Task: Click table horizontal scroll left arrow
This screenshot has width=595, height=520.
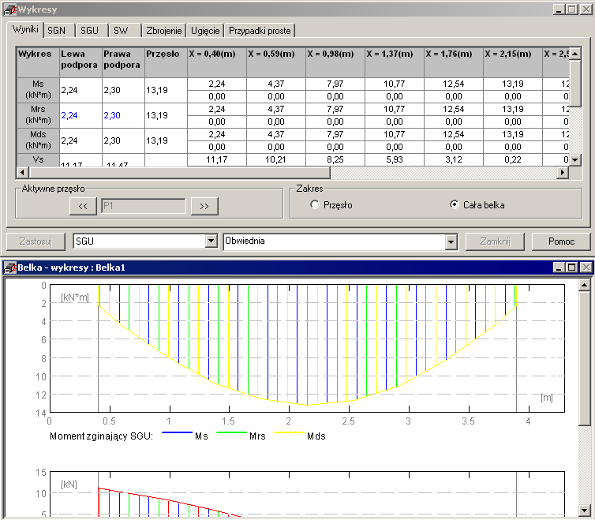Action: point(22,172)
